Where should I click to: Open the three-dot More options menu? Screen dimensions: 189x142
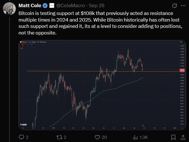(x=183, y=5)
